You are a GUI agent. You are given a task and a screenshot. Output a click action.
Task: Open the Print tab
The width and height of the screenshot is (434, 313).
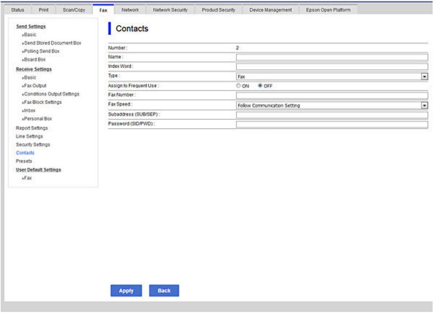pos(43,10)
